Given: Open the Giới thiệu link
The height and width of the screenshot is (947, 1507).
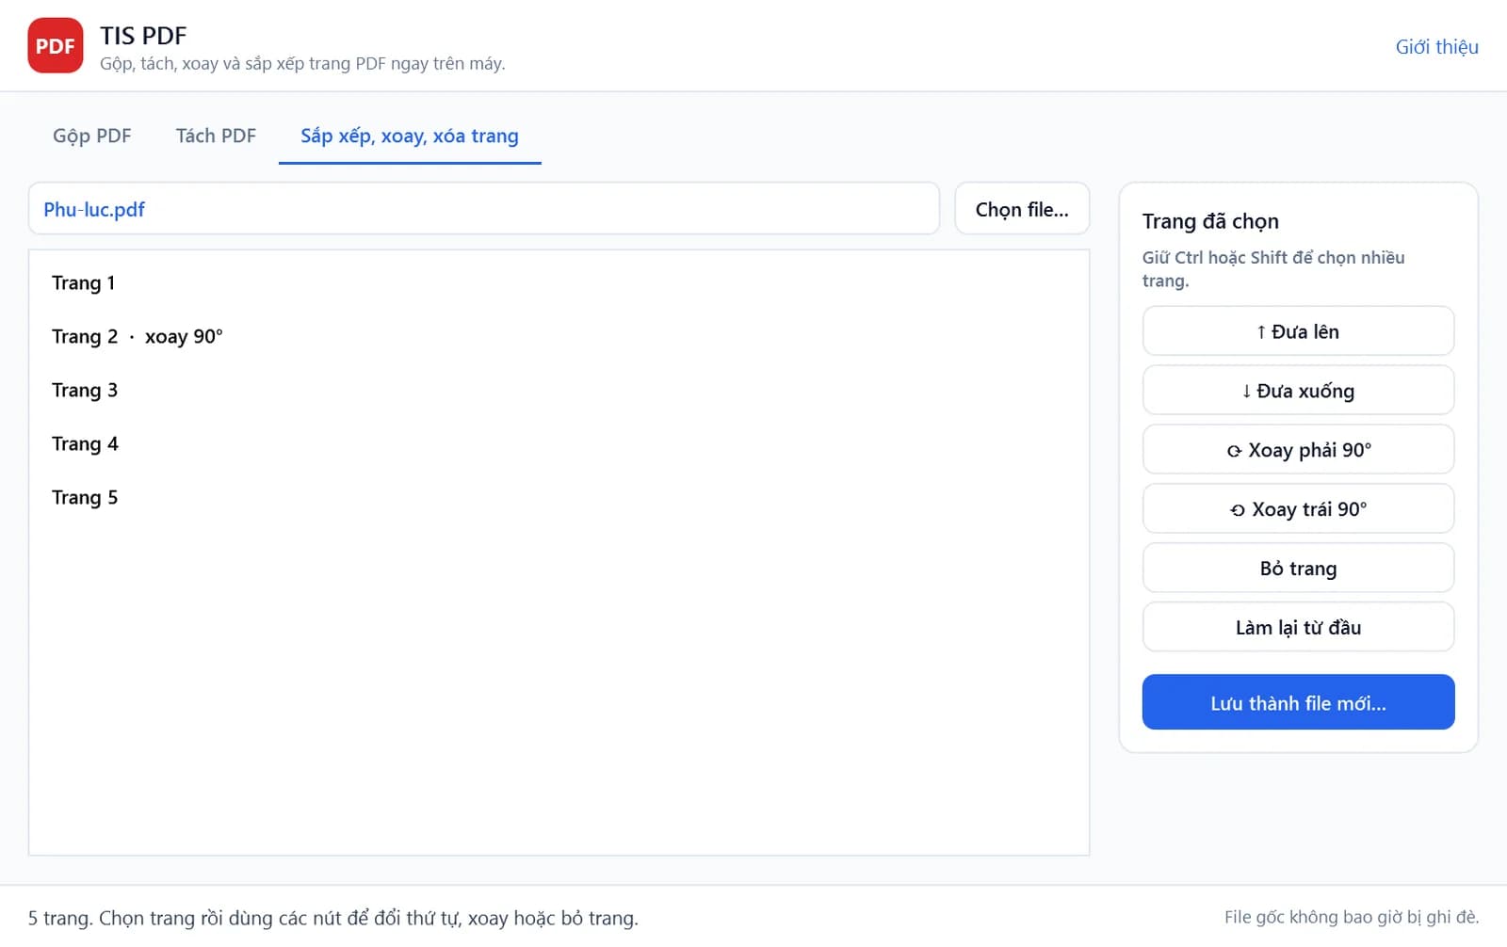Looking at the screenshot, I should (1436, 47).
